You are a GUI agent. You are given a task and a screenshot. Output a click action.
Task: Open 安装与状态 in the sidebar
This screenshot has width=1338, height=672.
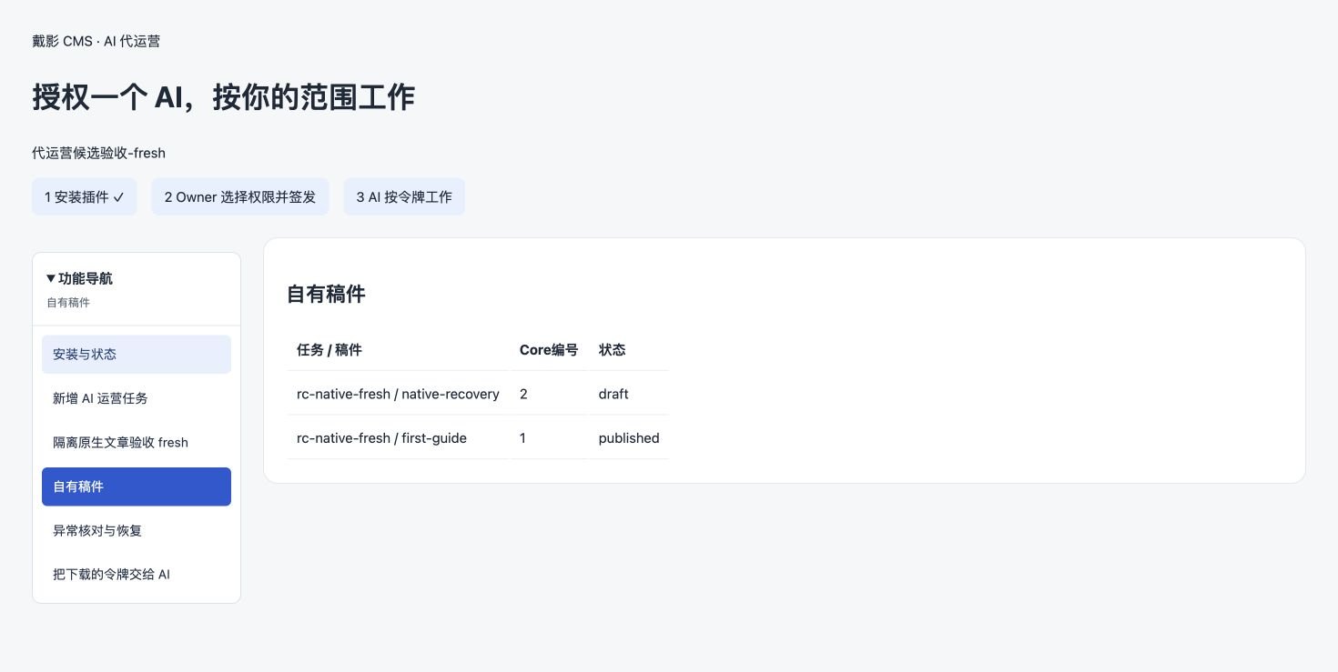pos(137,355)
